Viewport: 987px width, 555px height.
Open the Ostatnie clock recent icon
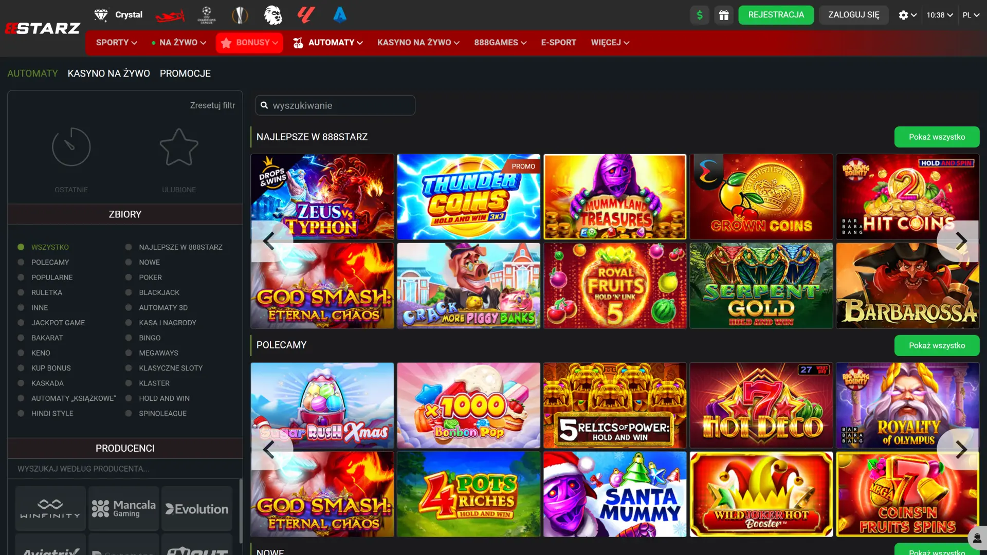tap(71, 148)
